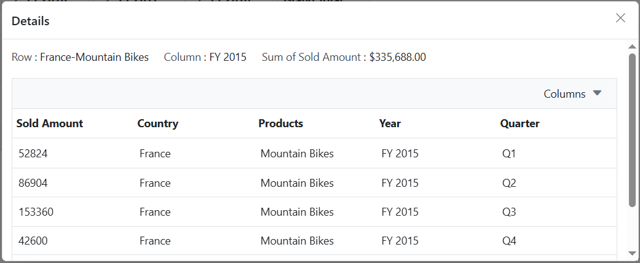The width and height of the screenshot is (640, 263).
Task: Select the 52824 sold amount cell
Action: click(33, 154)
